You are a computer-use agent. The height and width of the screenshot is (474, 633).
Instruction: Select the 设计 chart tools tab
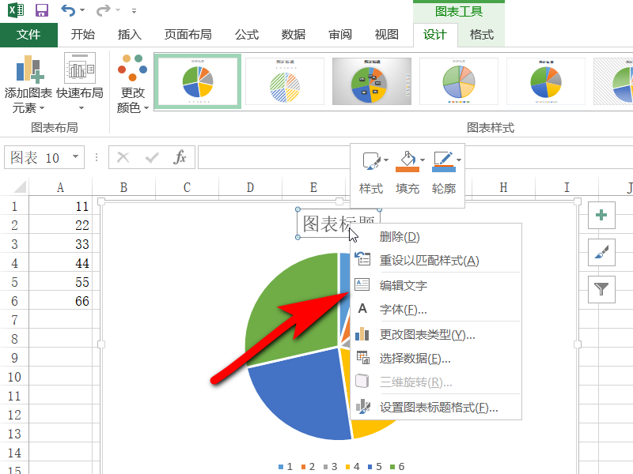pyautogui.click(x=434, y=35)
